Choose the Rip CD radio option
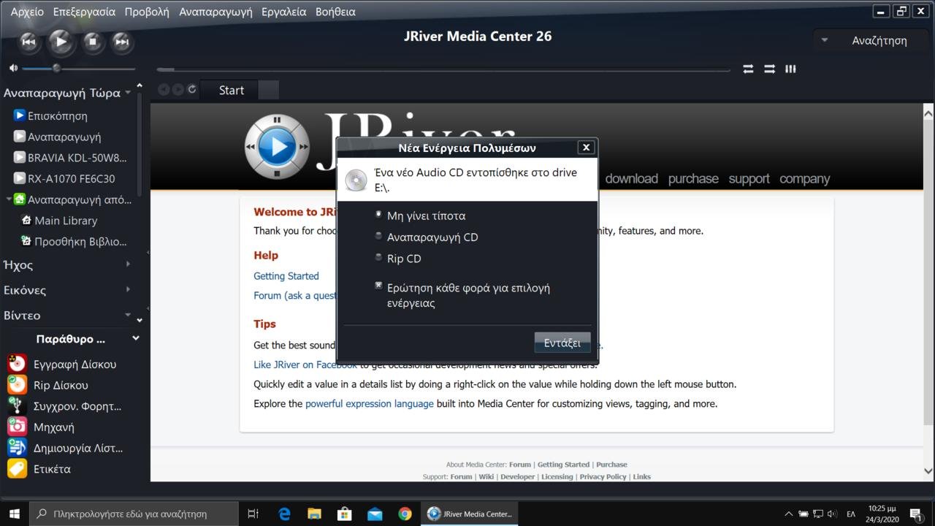This screenshot has height=526, width=935. (x=378, y=257)
